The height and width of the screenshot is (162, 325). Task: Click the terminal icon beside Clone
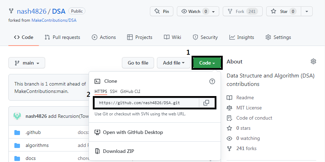coord(97,81)
